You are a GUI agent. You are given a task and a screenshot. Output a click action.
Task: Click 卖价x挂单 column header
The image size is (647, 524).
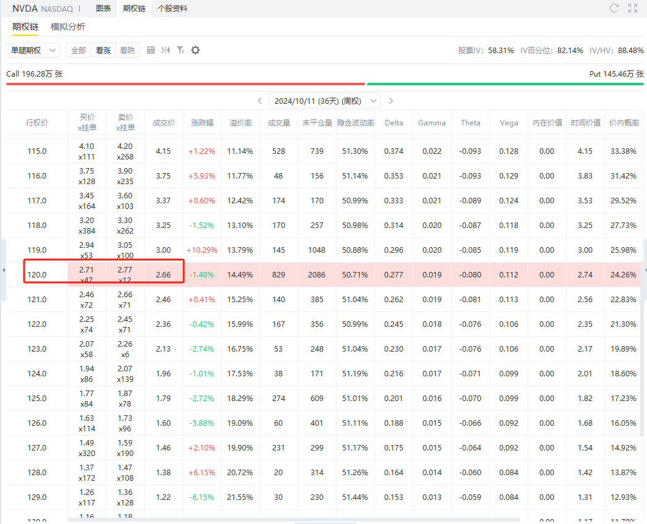[126, 122]
